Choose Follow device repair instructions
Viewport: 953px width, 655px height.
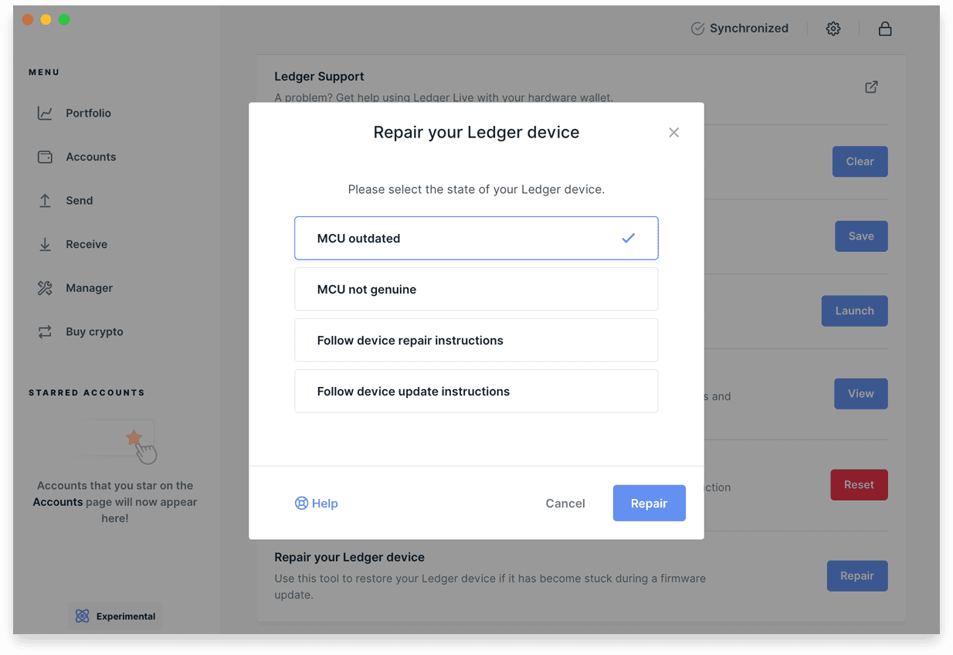476,340
